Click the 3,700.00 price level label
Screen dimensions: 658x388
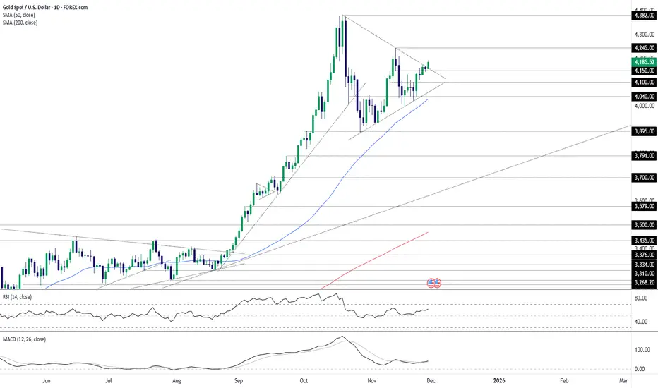click(x=644, y=178)
